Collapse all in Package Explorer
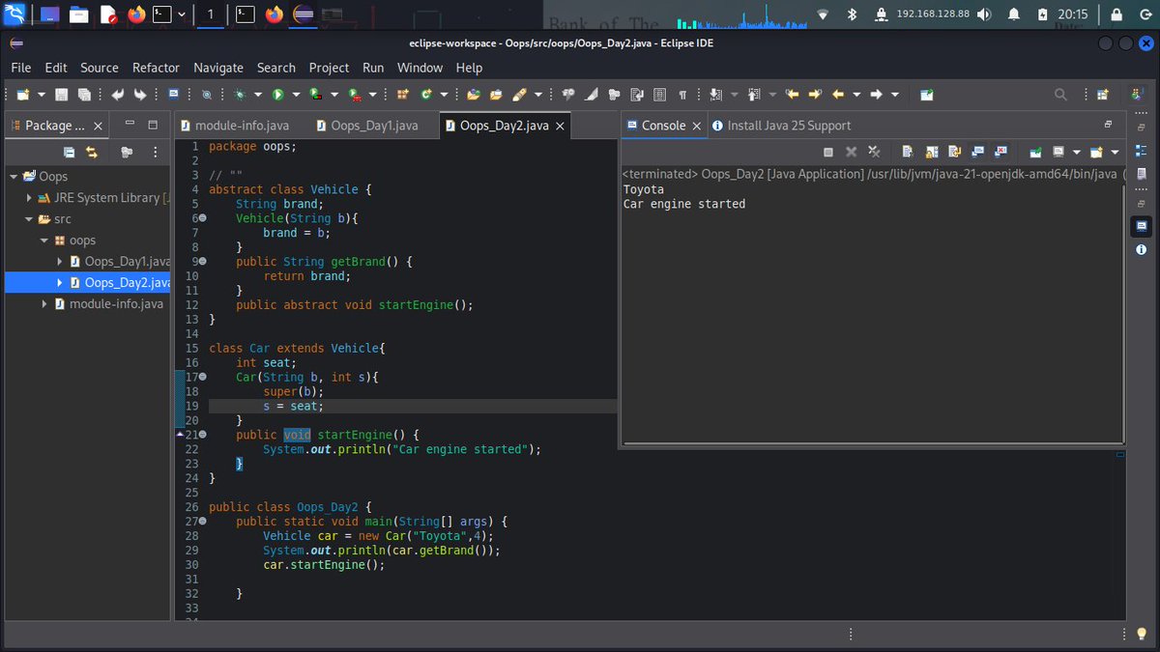 [69, 152]
